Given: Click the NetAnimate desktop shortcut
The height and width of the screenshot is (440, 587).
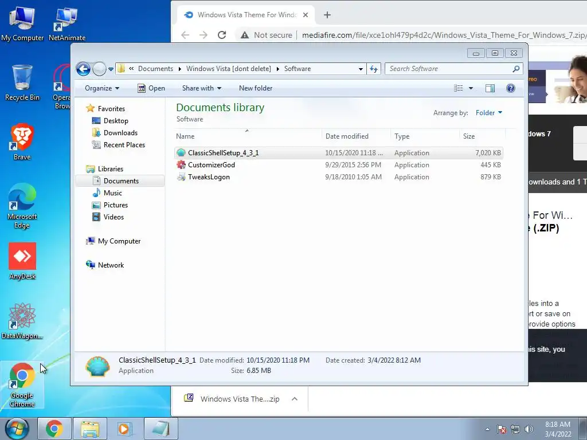Looking at the screenshot, I should click(66, 24).
